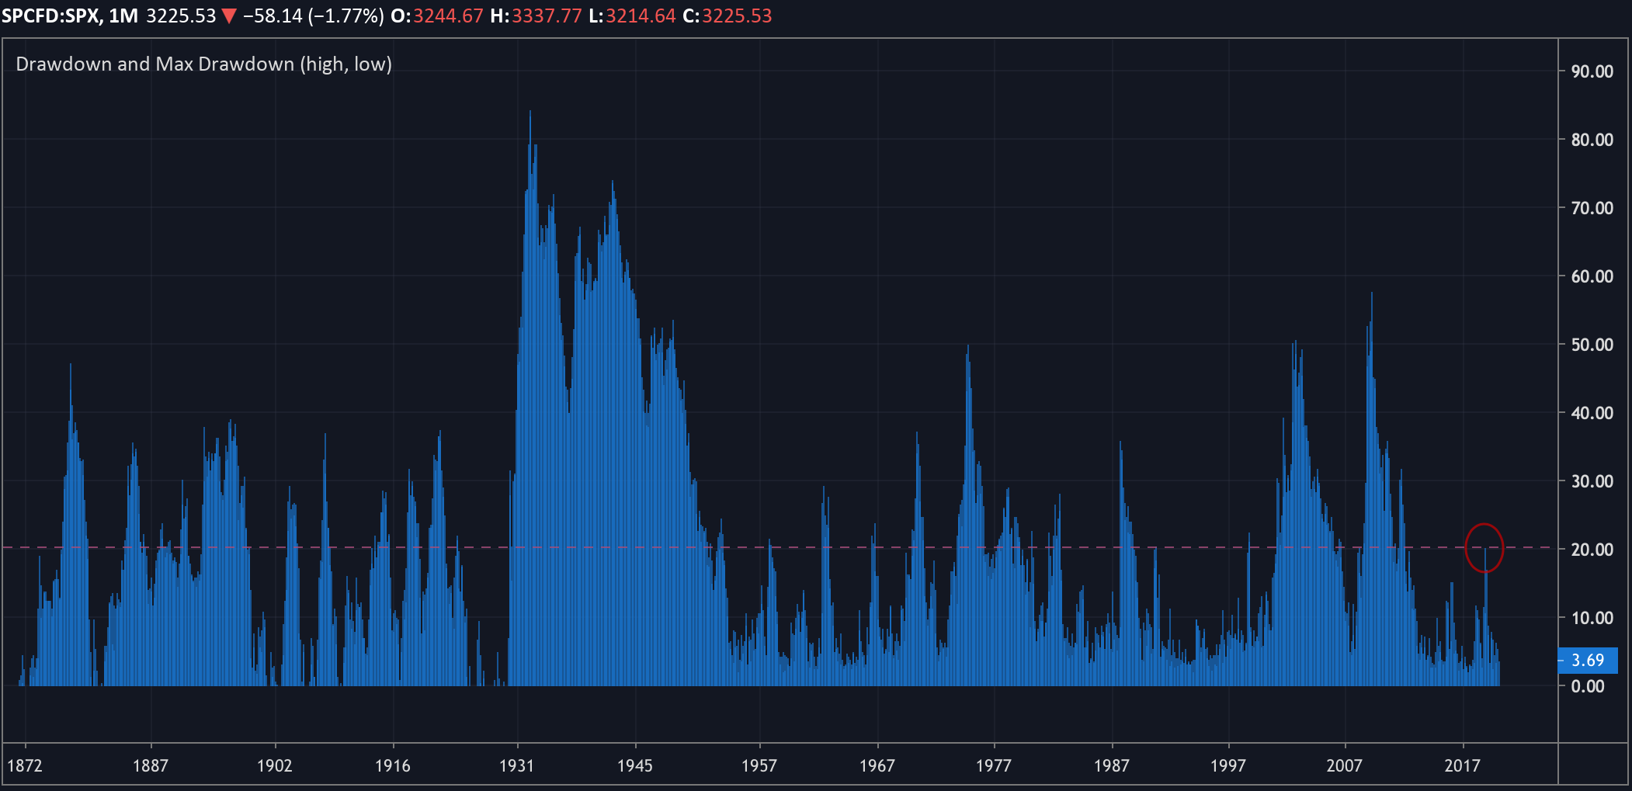Viewport: 1632px width, 791px height.
Task: Click the 1M timeframe text in the header
Action: click(123, 16)
